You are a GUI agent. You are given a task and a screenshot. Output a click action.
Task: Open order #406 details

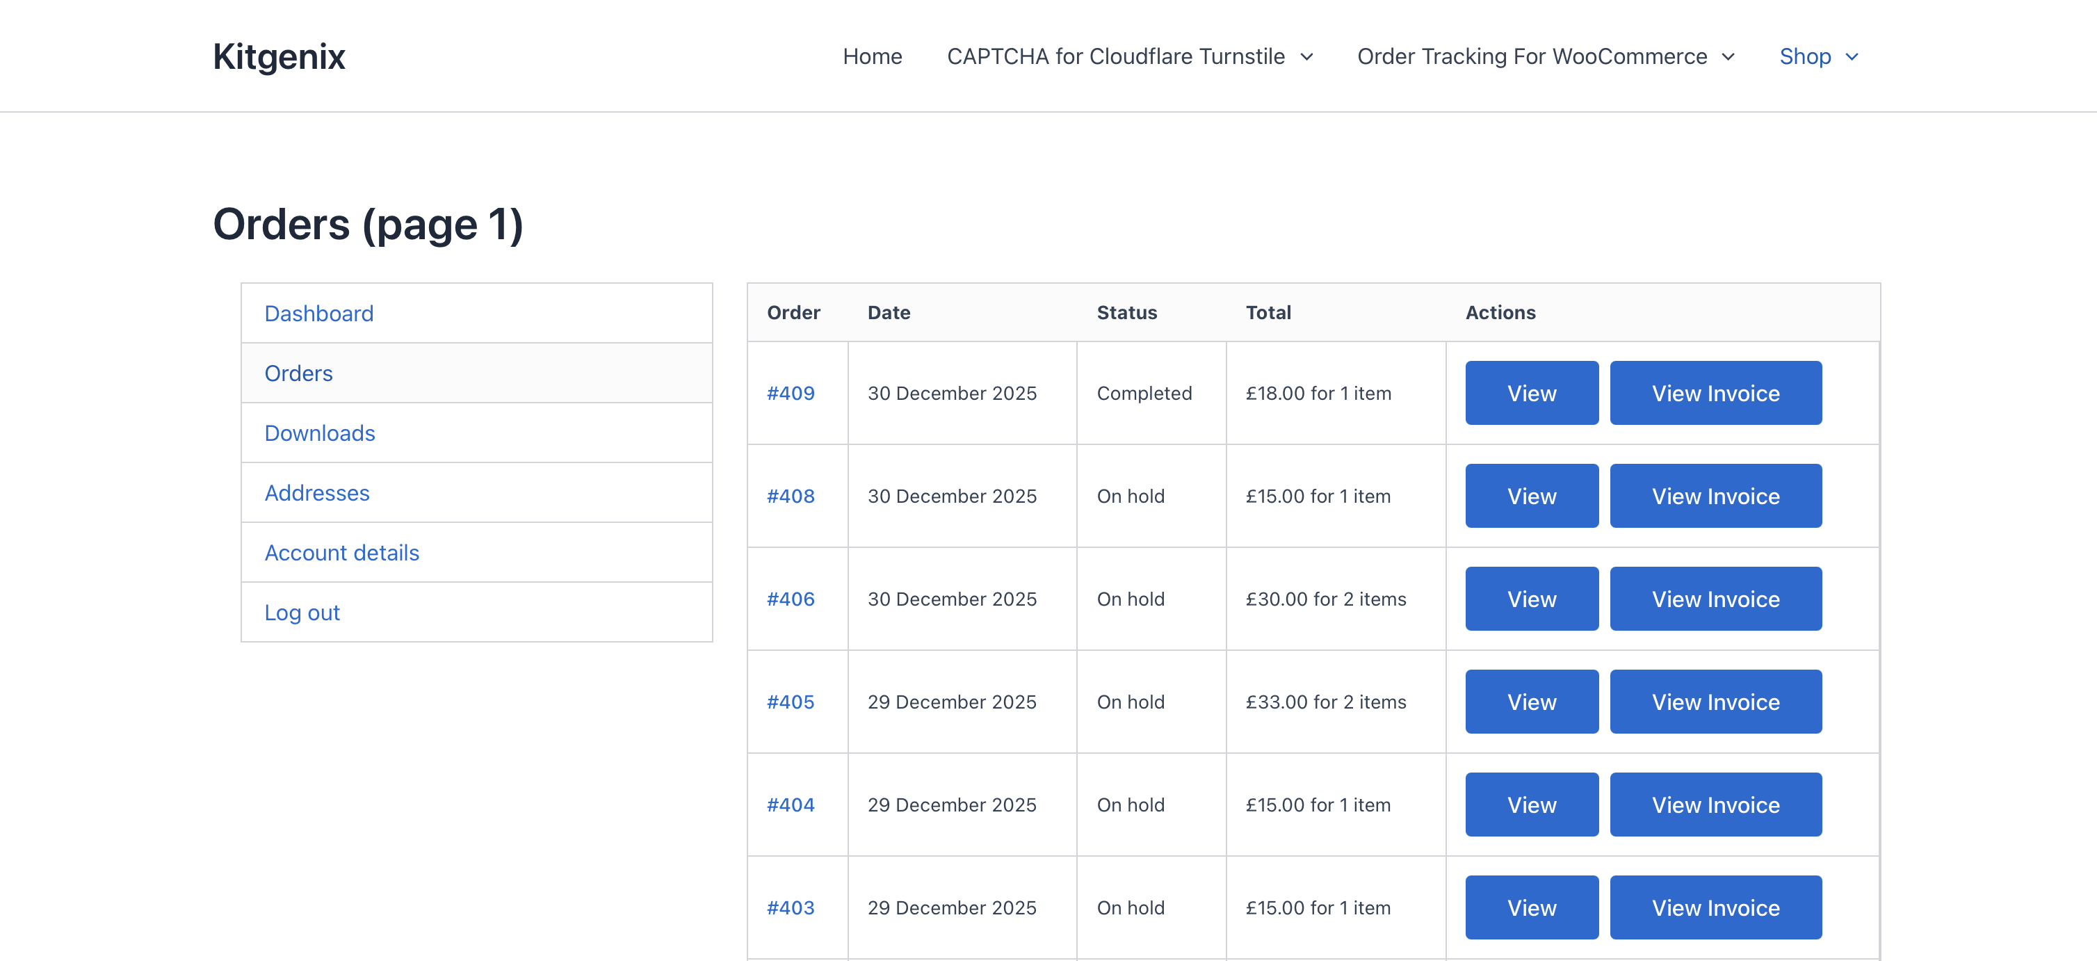pyautogui.click(x=791, y=599)
